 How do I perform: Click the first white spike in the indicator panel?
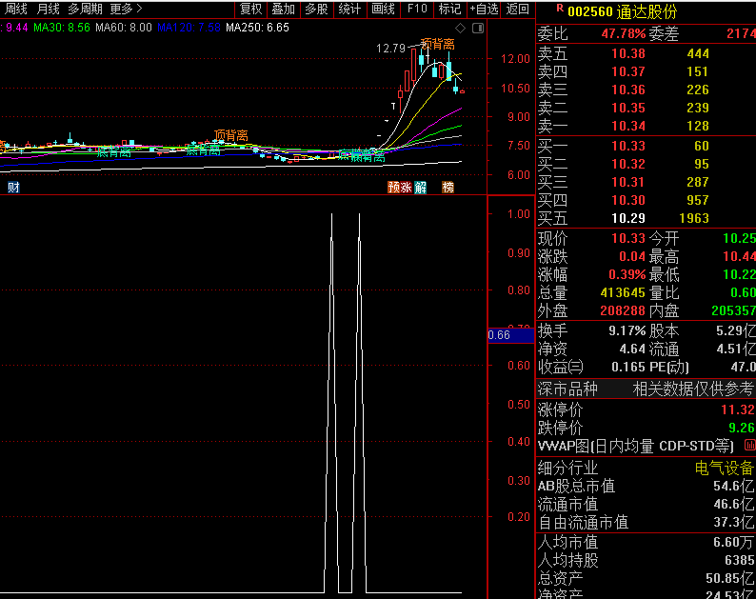point(331,403)
